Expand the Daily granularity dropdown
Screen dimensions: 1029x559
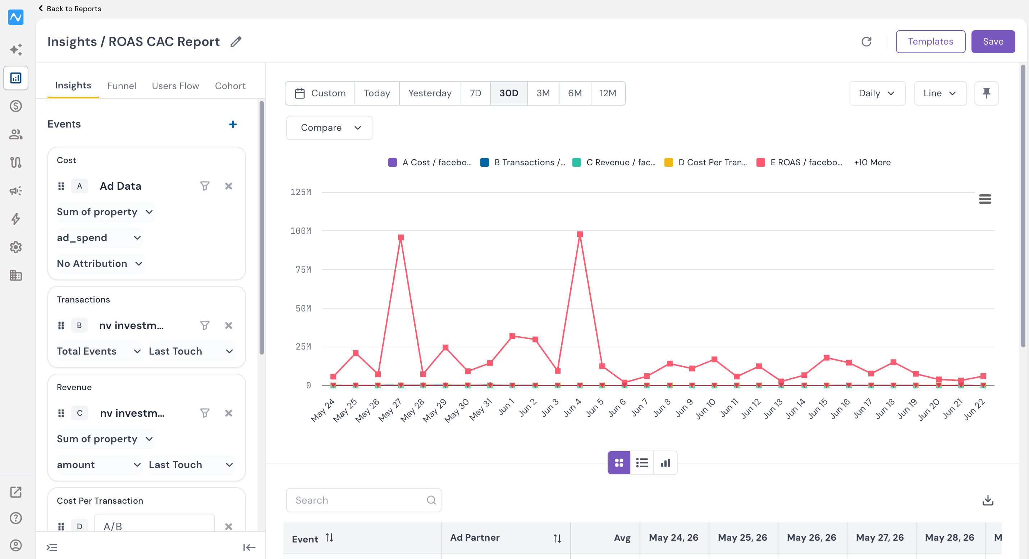(877, 93)
